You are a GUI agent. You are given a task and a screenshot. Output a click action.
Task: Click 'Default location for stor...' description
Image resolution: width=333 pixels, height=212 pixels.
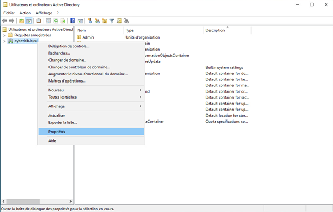pyautogui.click(x=227, y=116)
